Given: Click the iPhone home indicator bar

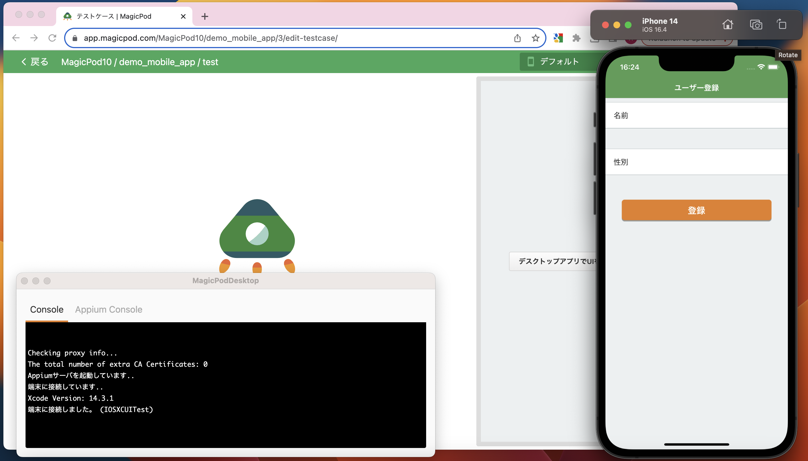Looking at the screenshot, I should coord(696,445).
